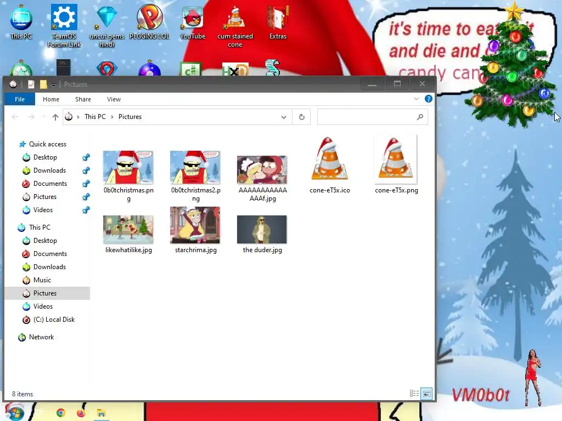Open Explorer Help via question mark icon
The image size is (562, 421).
tap(428, 99)
